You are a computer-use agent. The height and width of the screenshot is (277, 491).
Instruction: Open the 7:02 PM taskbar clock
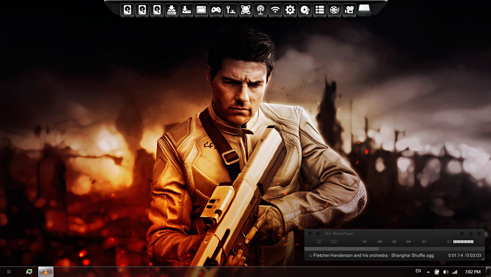[473, 272]
